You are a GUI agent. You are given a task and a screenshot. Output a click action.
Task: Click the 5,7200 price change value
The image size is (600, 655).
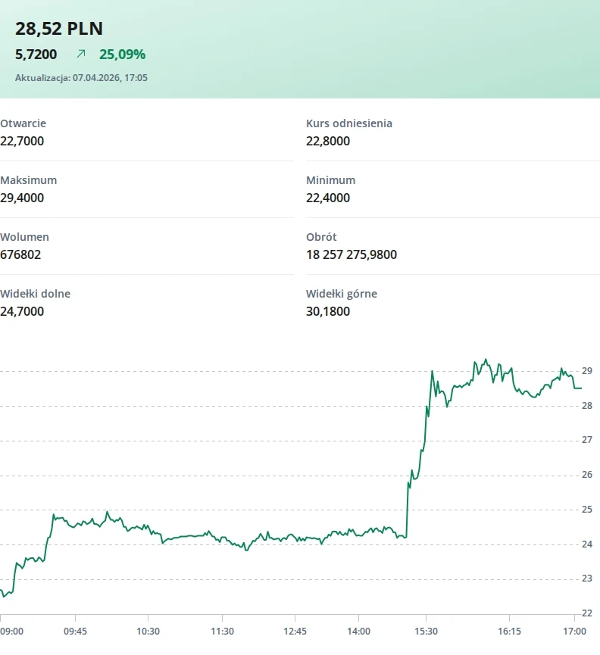(36, 55)
